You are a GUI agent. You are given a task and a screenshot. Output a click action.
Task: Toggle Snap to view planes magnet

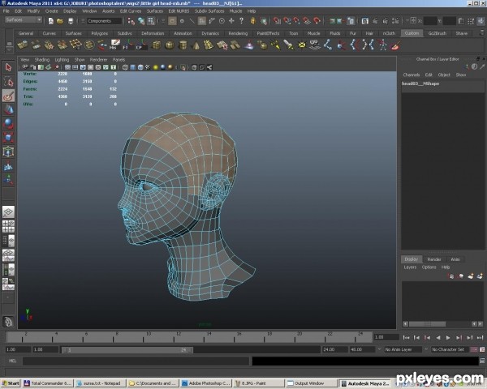[307, 21]
